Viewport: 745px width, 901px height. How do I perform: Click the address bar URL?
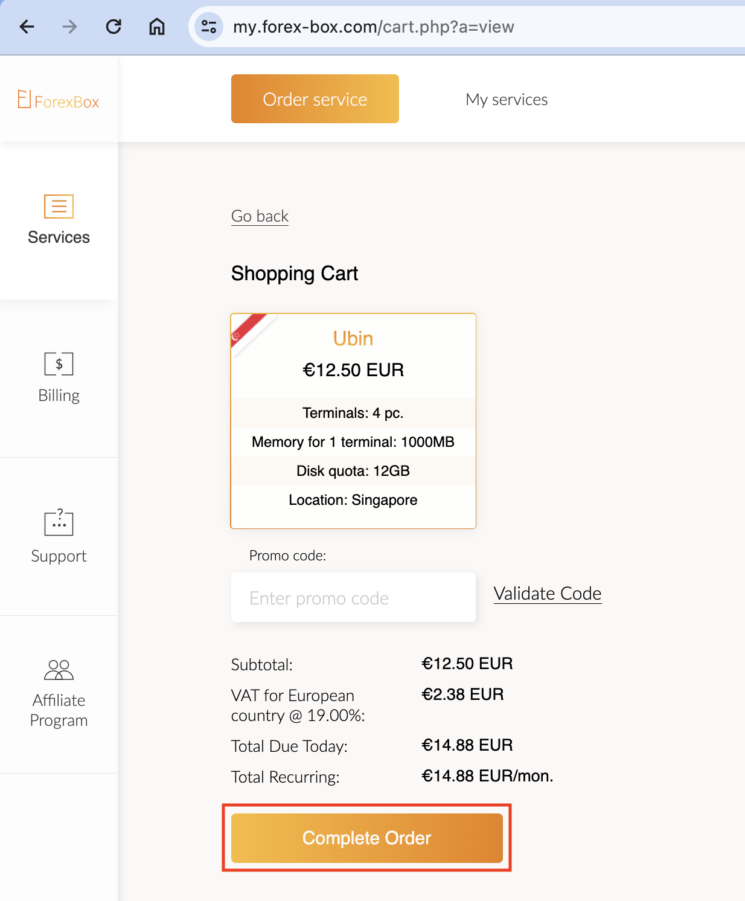(x=373, y=27)
